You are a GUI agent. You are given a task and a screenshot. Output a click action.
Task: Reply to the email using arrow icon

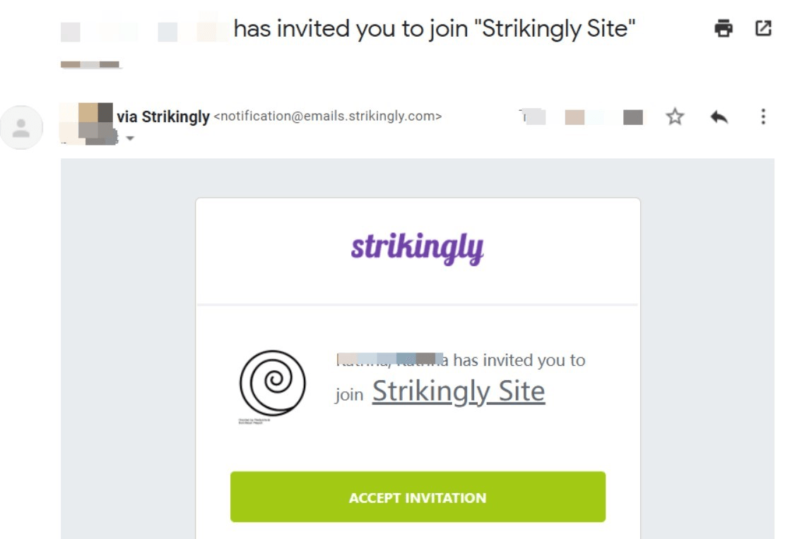click(x=719, y=117)
